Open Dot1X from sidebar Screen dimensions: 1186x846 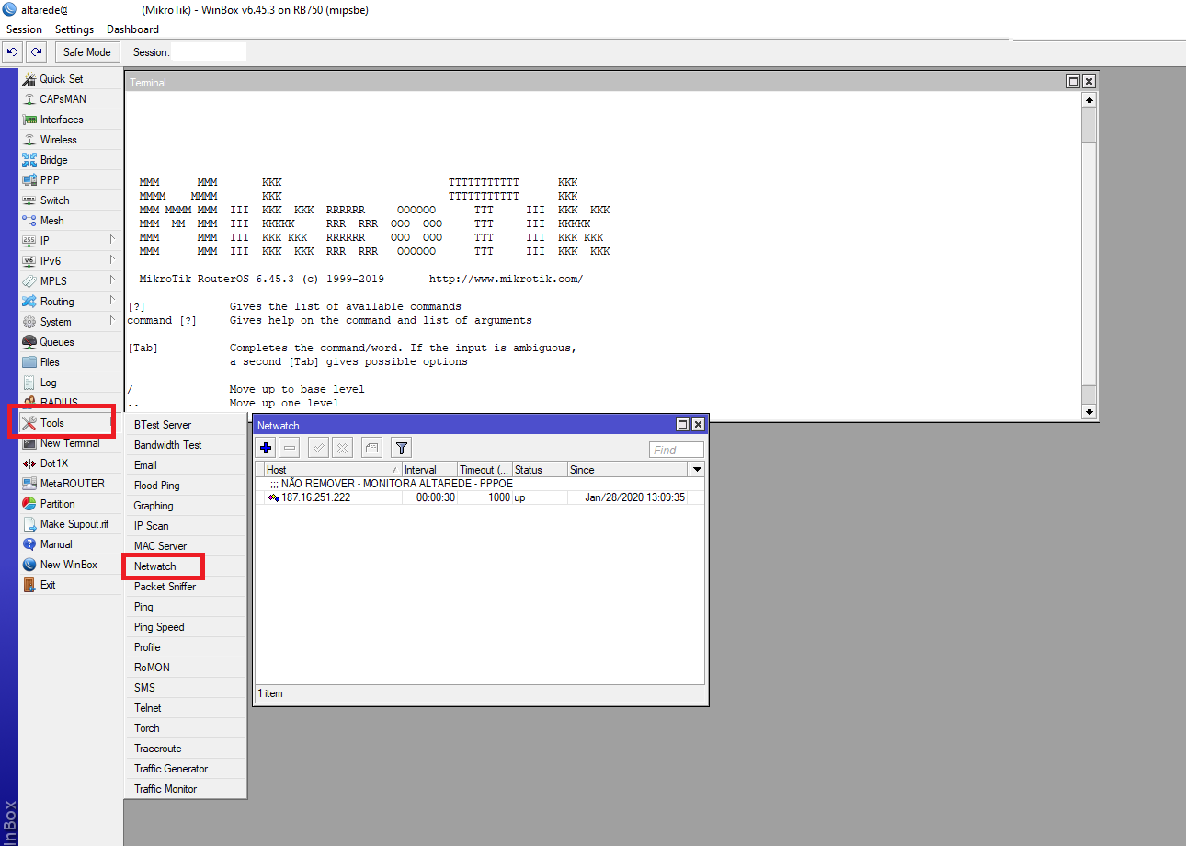(71, 463)
